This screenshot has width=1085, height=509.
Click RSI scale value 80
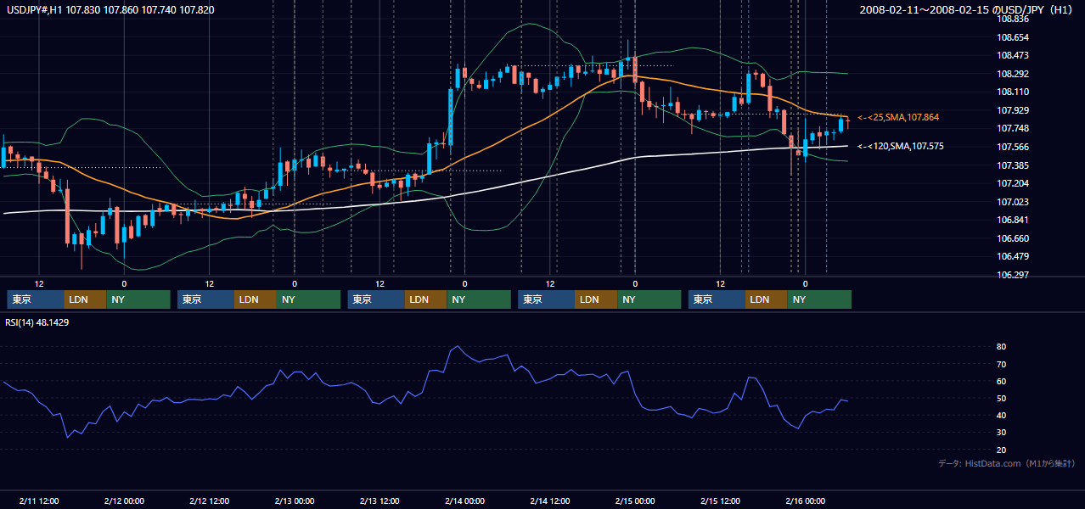click(1001, 347)
